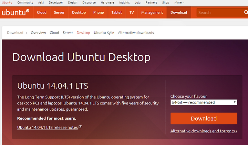Open the Server section in main navigation
This screenshot has width=248, height=145.
pos(59,12)
